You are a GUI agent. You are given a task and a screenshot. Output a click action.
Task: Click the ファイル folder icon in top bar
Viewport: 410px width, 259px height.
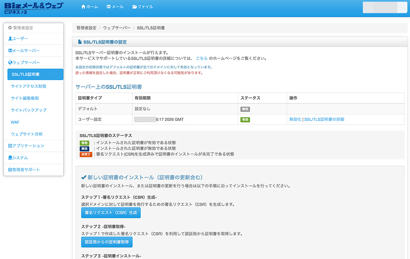point(134,7)
